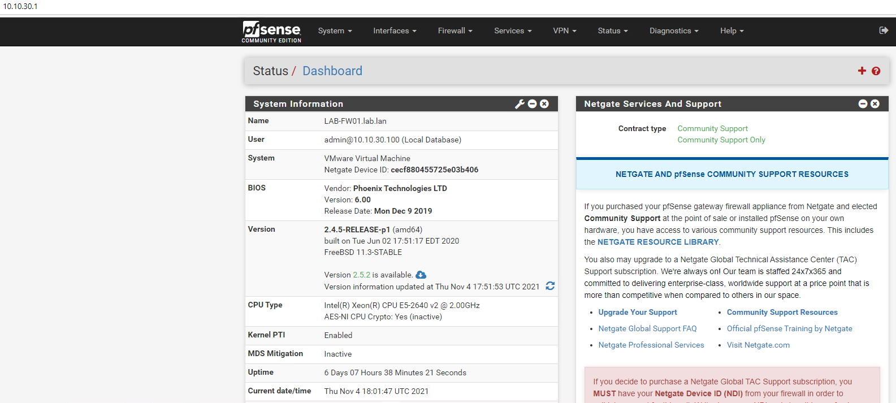Minimize the Netgate Services And Support widget
The width and height of the screenshot is (896, 403).
tap(863, 104)
